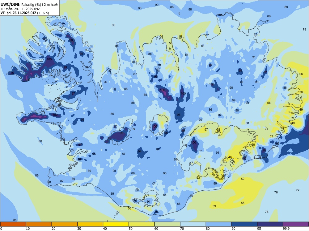309x231 pixels.
Task: Click the dark orange 0–10 legend swatch
Action: (13, 224)
